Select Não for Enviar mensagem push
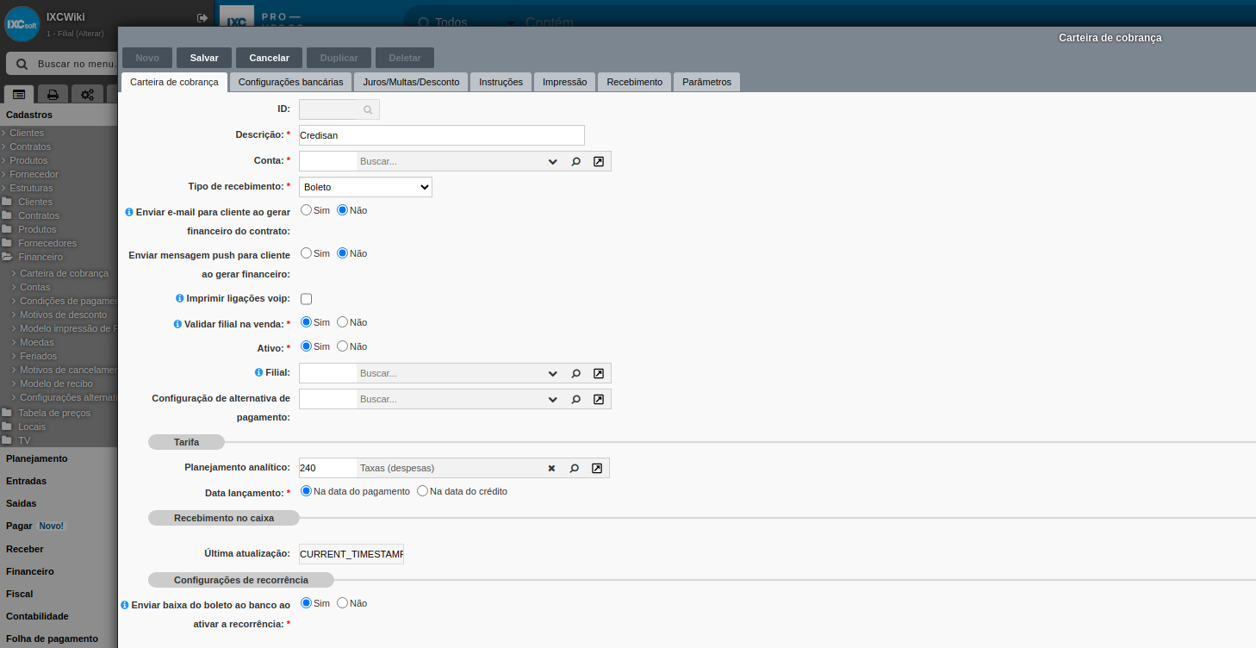 tap(342, 252)
